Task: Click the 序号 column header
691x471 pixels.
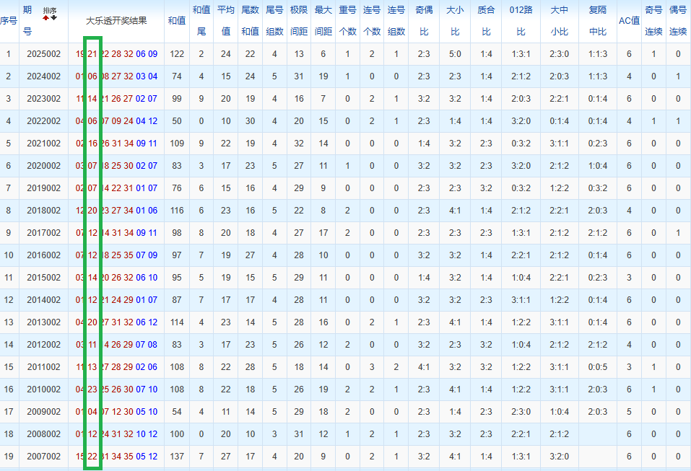Action: (x=9, y=21)
